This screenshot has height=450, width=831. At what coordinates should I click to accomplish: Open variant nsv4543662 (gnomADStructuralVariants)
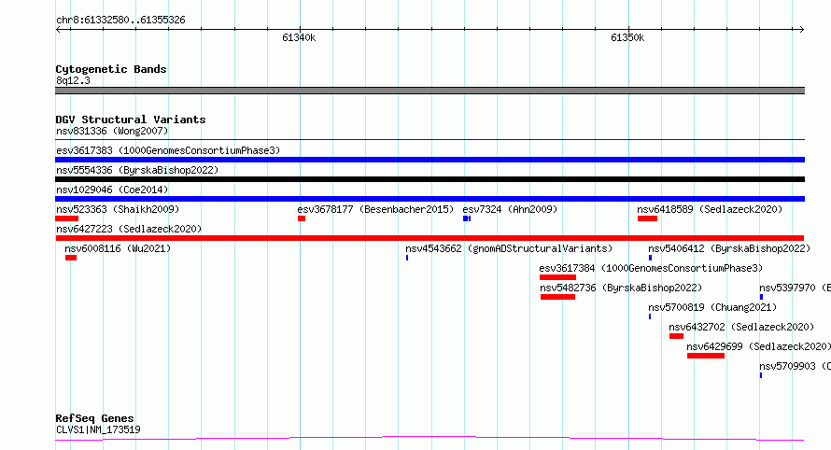(509, 248)
